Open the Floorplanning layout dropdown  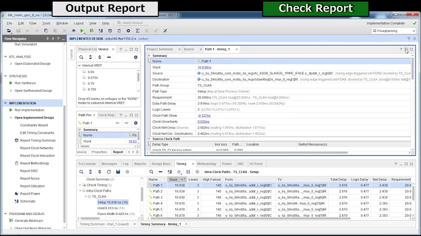tap(394, 31)
